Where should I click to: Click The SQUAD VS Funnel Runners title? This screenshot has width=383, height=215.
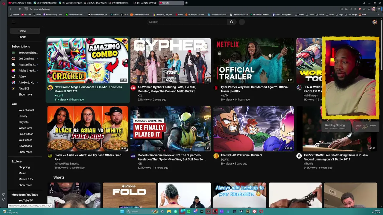[241, 155]
